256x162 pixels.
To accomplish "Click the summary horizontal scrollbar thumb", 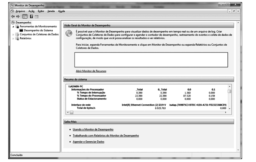I will pyautogui.click(x=71, y=112).
